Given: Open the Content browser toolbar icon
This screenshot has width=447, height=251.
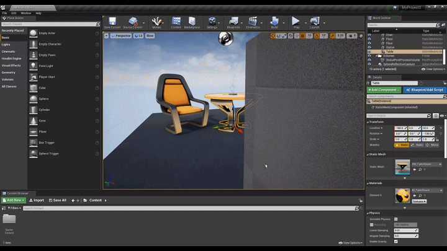Looking at the screenshot, I should 176,22.
